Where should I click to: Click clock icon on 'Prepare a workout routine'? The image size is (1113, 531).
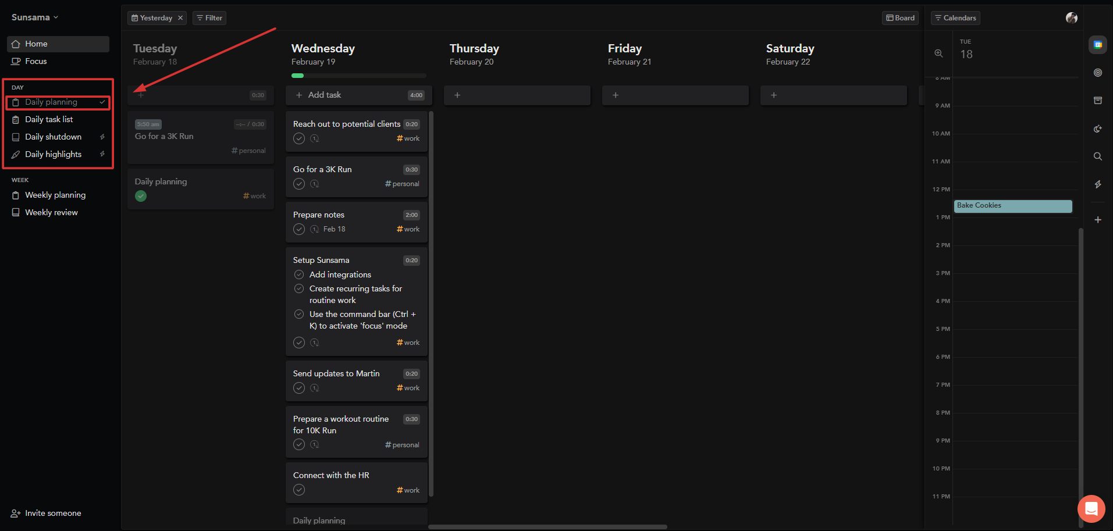click(x=315, y=444)
